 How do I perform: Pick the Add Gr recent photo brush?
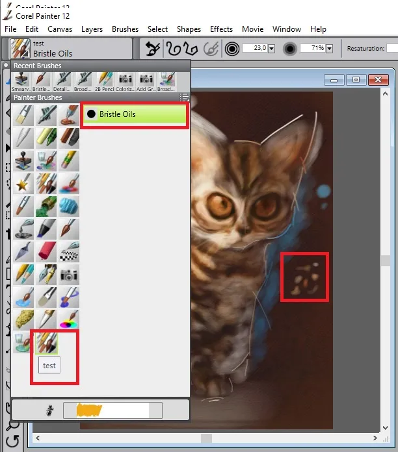[x=146, y=82]
